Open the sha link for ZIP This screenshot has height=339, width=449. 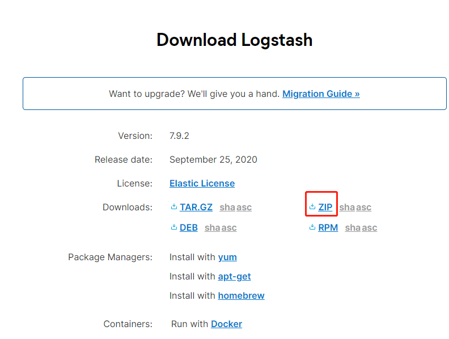pyautogui.click(x=347, y=207)
